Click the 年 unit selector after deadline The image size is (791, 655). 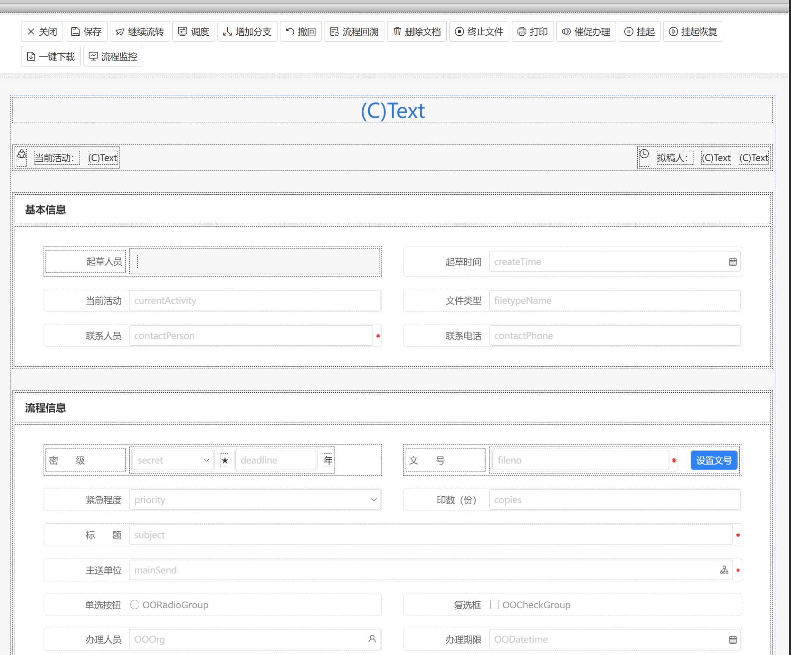(x=328, y=460)
